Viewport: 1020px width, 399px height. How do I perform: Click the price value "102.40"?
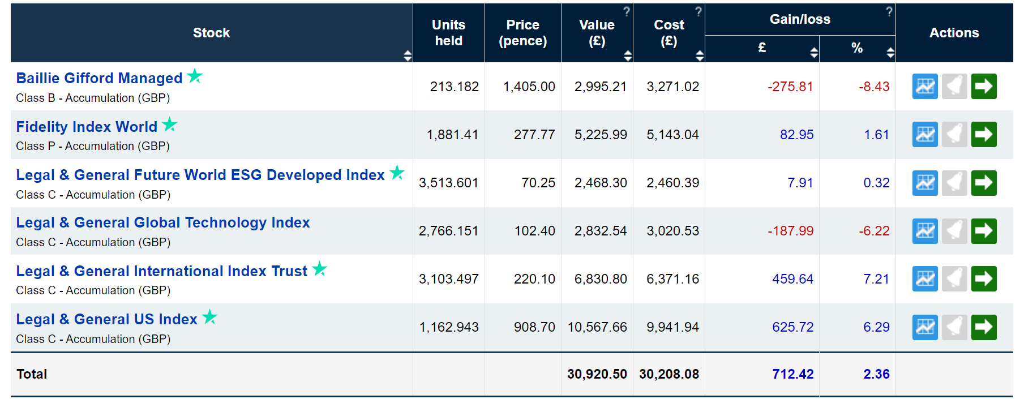pyautogui.click(x=535, y=231)
